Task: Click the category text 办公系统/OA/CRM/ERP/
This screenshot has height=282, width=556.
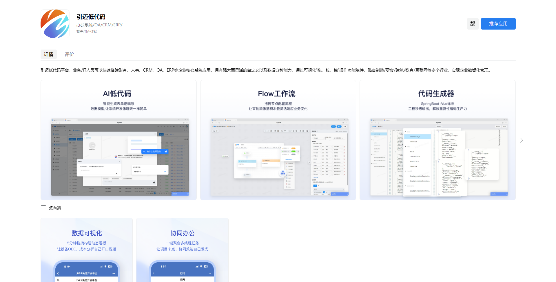Action: pyautogui.click(x=99, y=25)
